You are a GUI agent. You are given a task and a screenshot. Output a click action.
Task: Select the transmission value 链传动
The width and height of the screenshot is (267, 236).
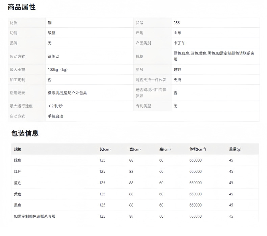(x=53, y=57)
